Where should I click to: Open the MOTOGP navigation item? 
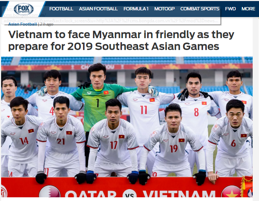tap(165, 9)
